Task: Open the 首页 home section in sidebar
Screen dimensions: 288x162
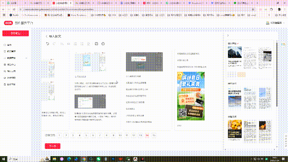Action: 10,45
